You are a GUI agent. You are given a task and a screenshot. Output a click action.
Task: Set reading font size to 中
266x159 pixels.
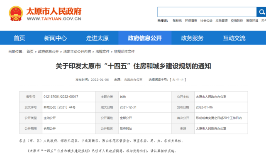[x=178, y=79]
